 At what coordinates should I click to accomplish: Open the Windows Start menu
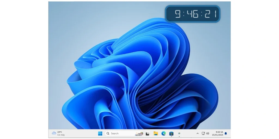point(100,133)
